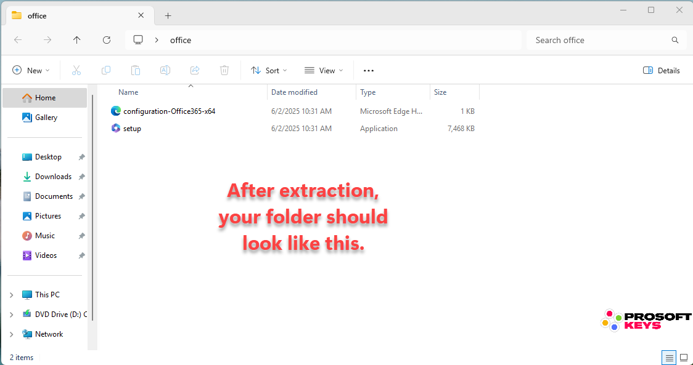693x365 pixels.
Task: Click the Paste toolbar icon
Action: pyautogui.click(x=136, y=70)
